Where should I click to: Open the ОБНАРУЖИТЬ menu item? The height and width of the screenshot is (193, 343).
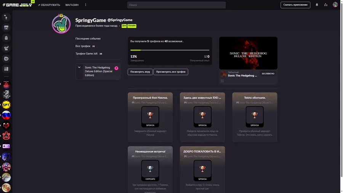[49, 5]
